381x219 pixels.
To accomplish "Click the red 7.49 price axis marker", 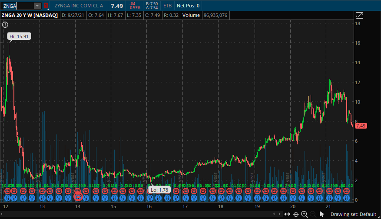I will [361, 126].
